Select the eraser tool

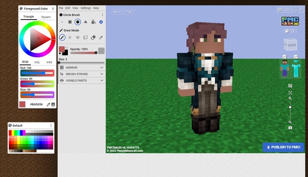click(x=93, y=37)
